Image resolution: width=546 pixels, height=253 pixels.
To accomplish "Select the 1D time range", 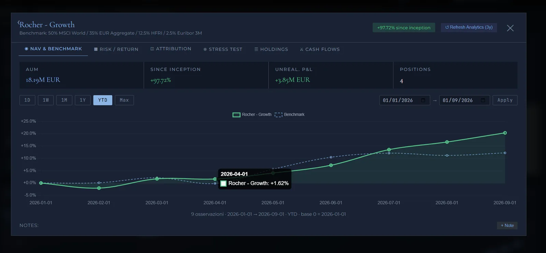I will (x=27, y=100).
